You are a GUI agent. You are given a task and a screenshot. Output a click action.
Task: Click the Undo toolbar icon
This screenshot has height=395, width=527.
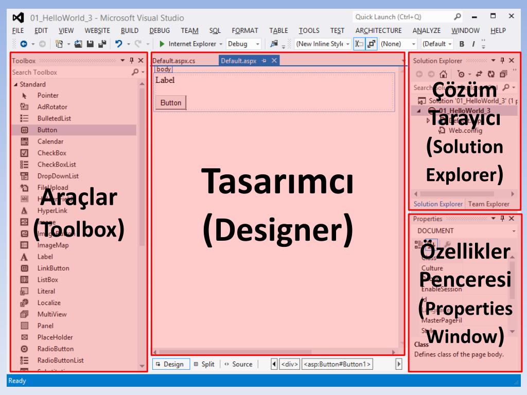[x=119, y=44]
